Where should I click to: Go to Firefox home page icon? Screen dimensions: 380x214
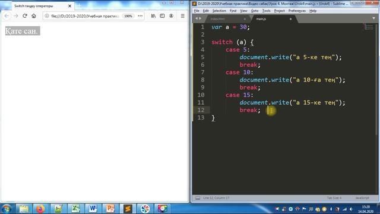[34, 16]
